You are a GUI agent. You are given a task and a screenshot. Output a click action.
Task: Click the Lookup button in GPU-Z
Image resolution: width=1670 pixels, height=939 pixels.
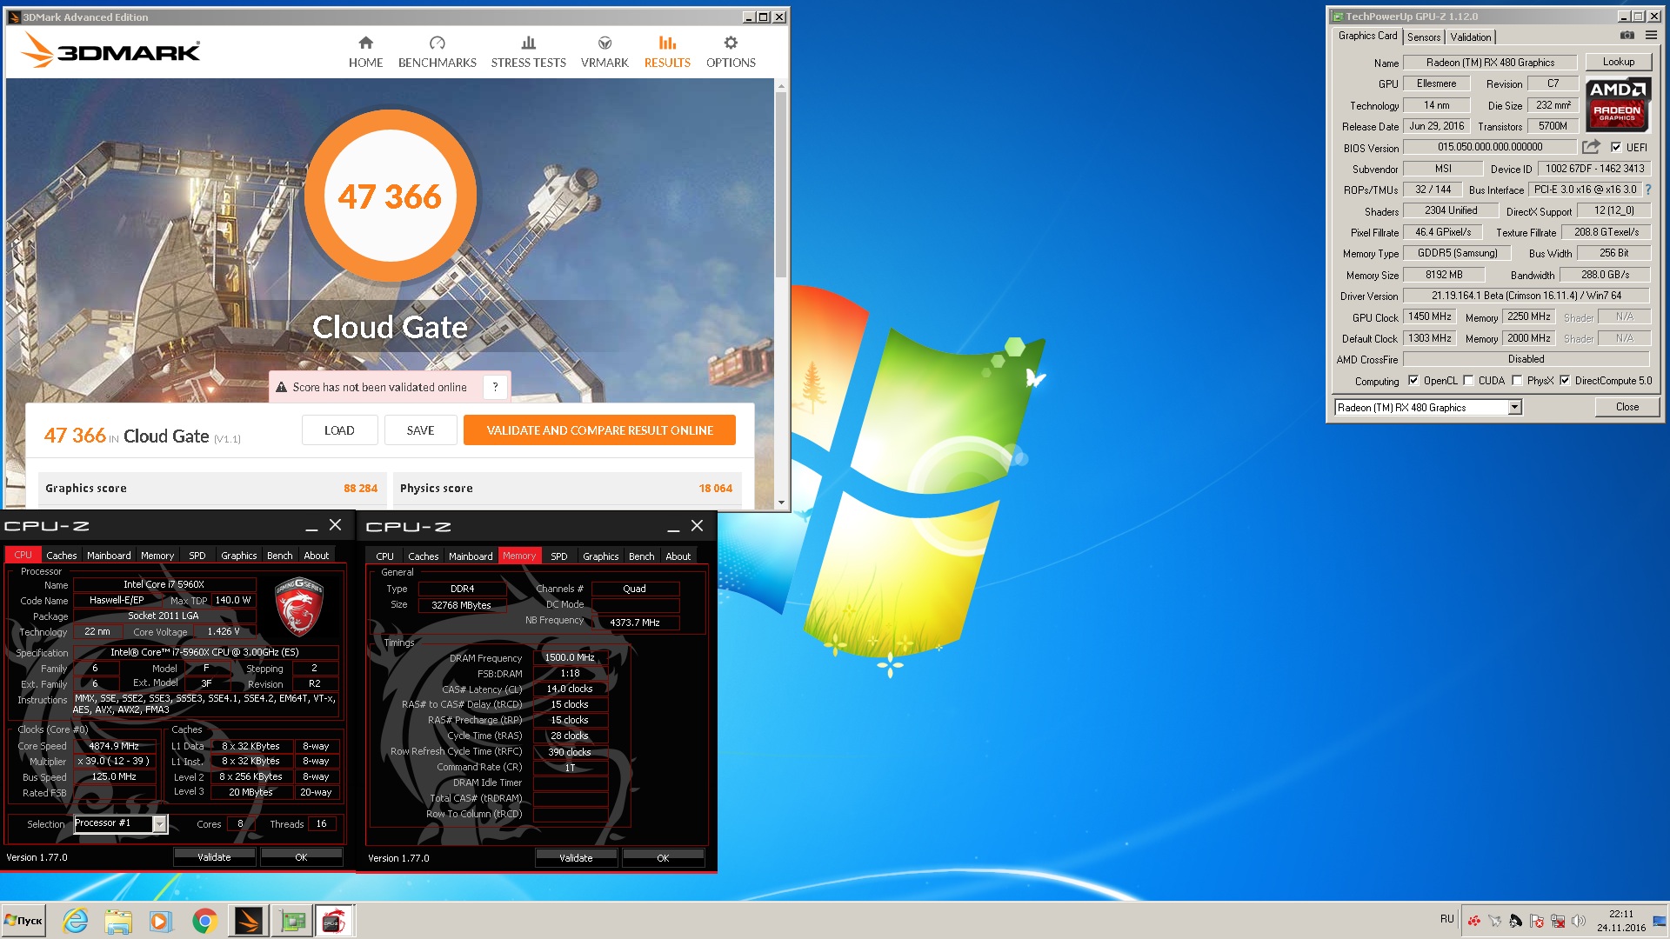tap(1619, 62)
